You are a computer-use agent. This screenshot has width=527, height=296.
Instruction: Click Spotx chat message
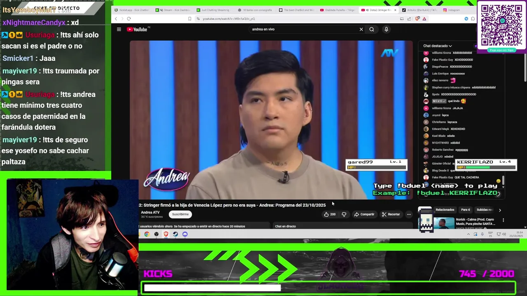(x=450, y=94)
